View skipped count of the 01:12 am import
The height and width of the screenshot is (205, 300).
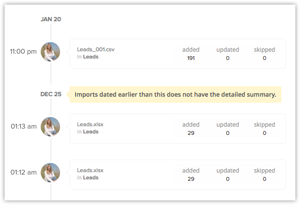(x=264, y=179)
